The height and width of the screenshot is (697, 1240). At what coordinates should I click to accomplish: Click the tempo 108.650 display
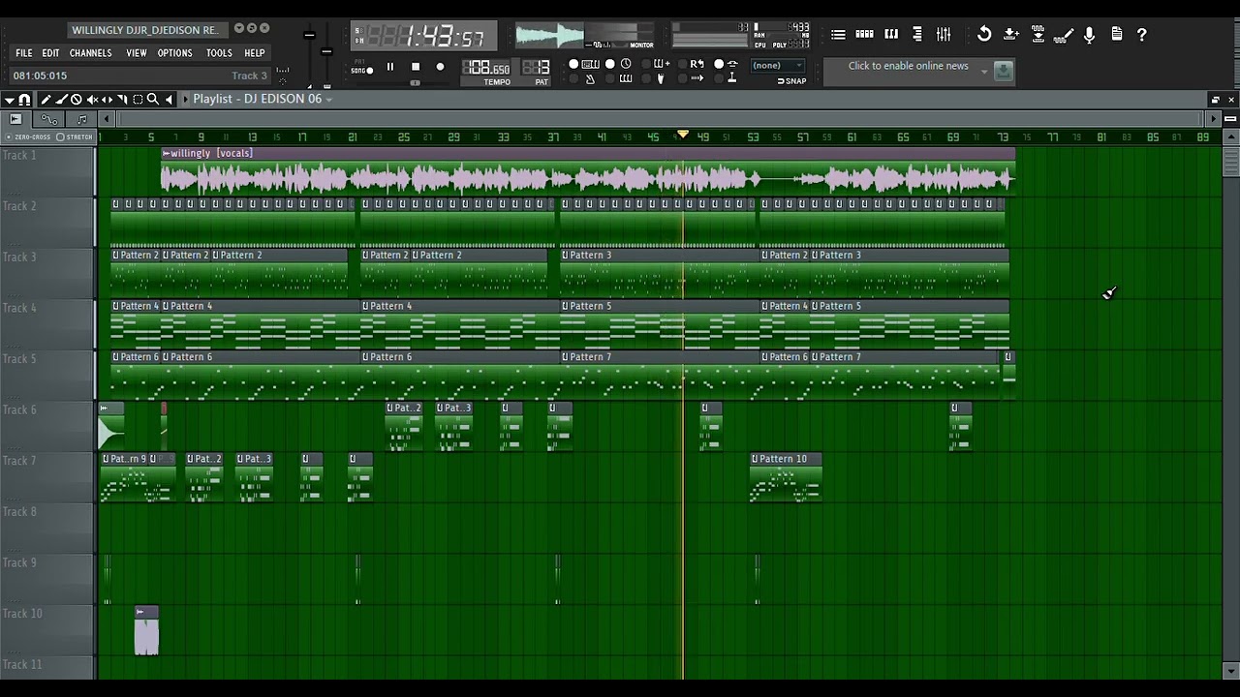486,69
